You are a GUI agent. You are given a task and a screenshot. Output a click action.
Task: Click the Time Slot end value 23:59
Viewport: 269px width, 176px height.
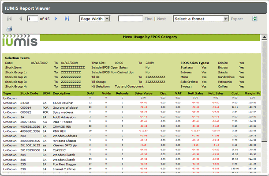click(149, 63)
